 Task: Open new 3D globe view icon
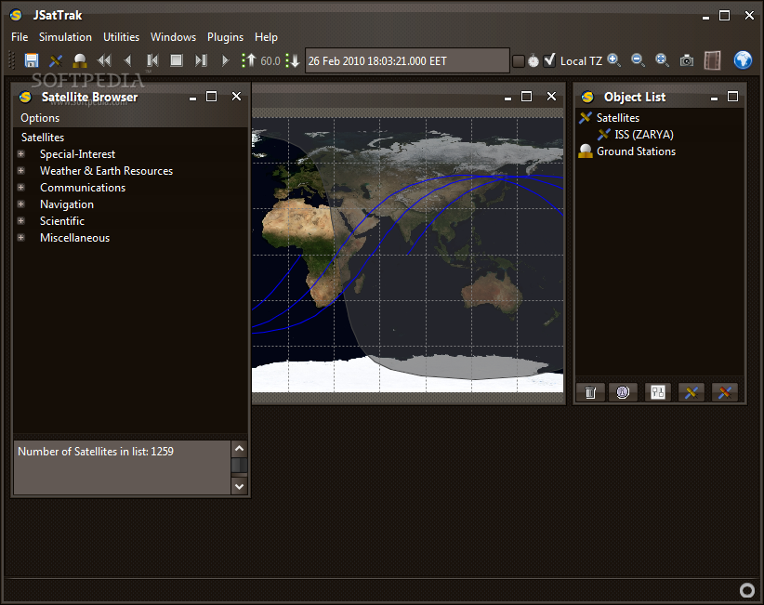pyautogui.click(x=743, y=59)
